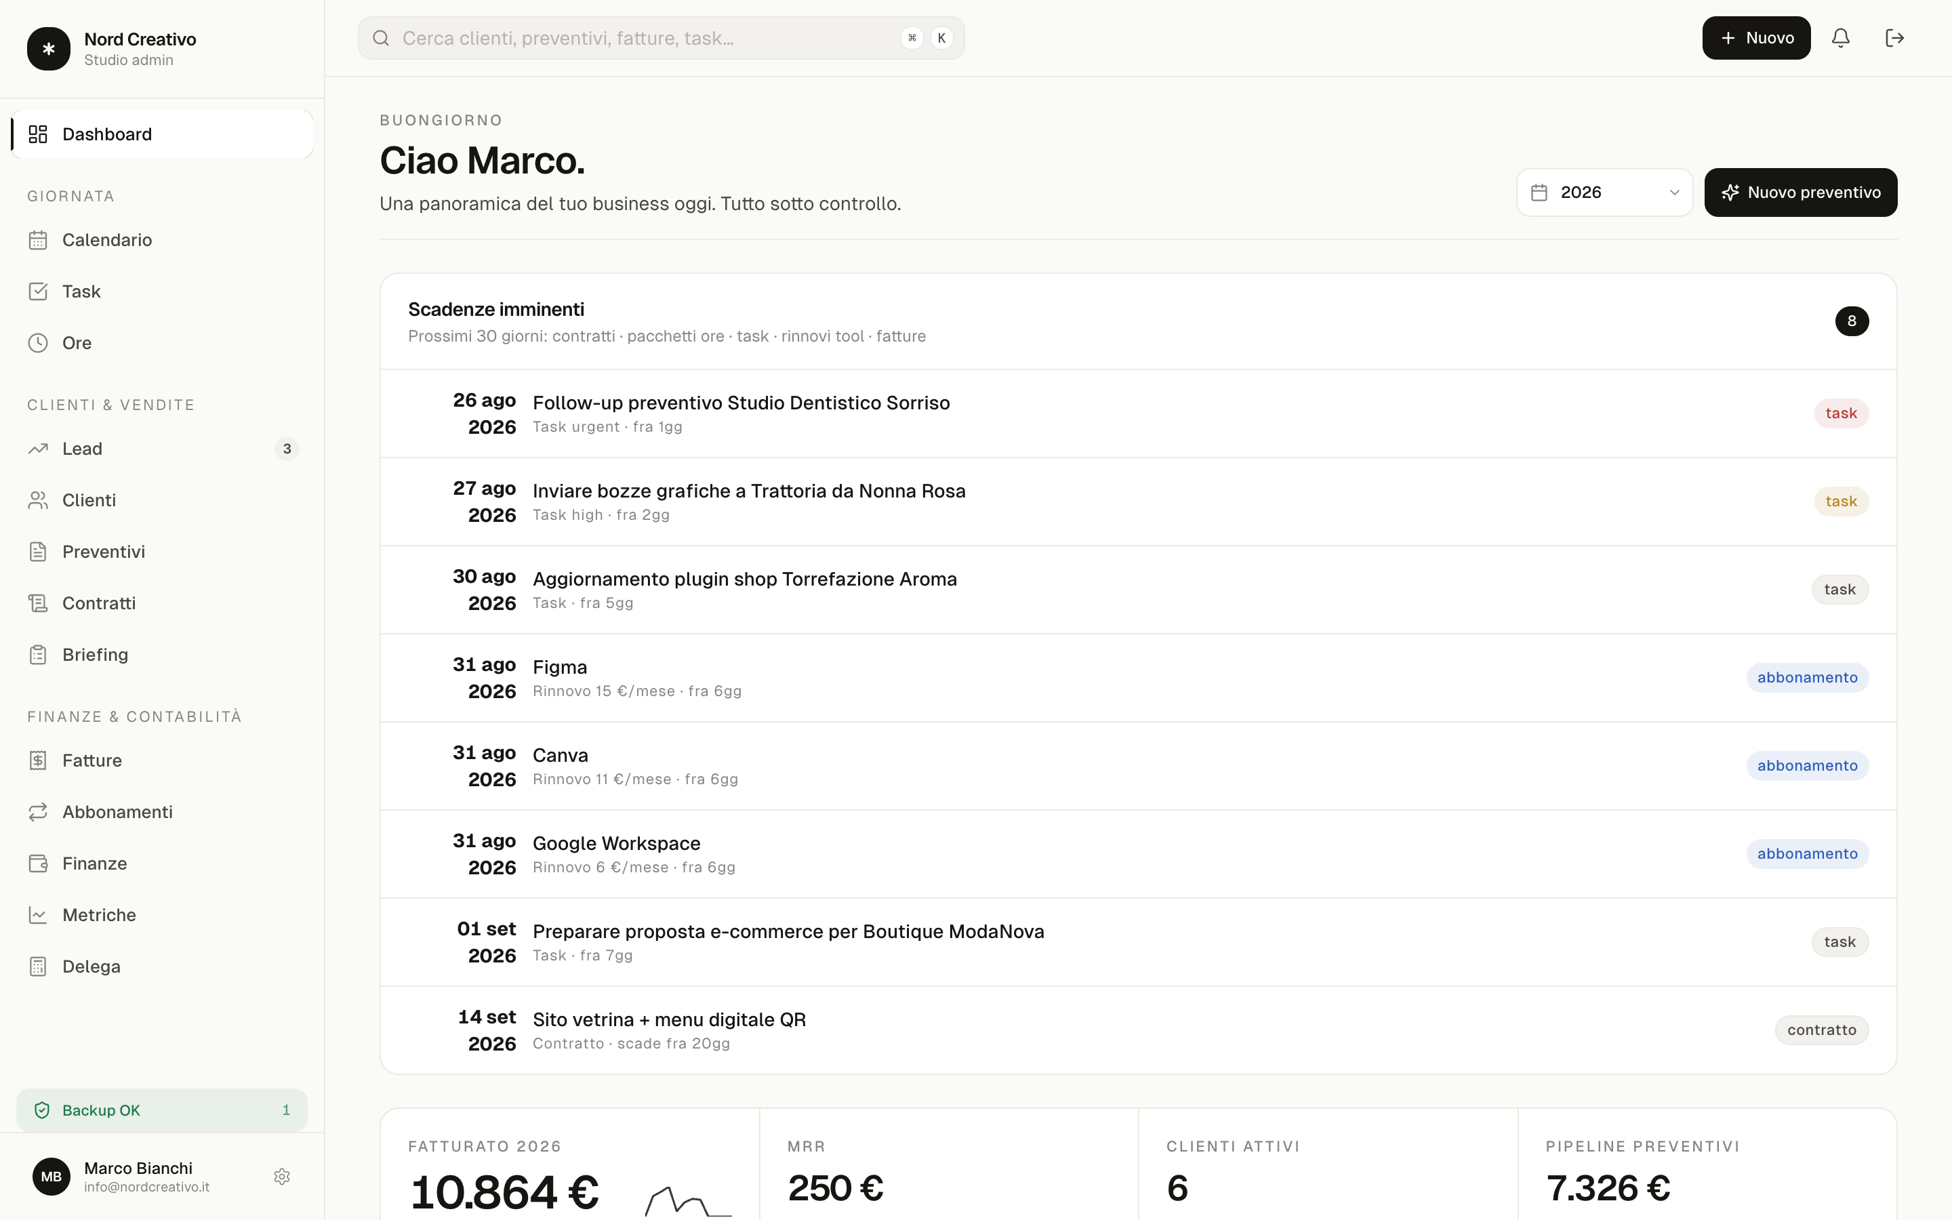Open Sito vetrina + menu digitale QR
Screen dimensions: 1952x1220
pyautogui.click(x=1138, y=1030)
